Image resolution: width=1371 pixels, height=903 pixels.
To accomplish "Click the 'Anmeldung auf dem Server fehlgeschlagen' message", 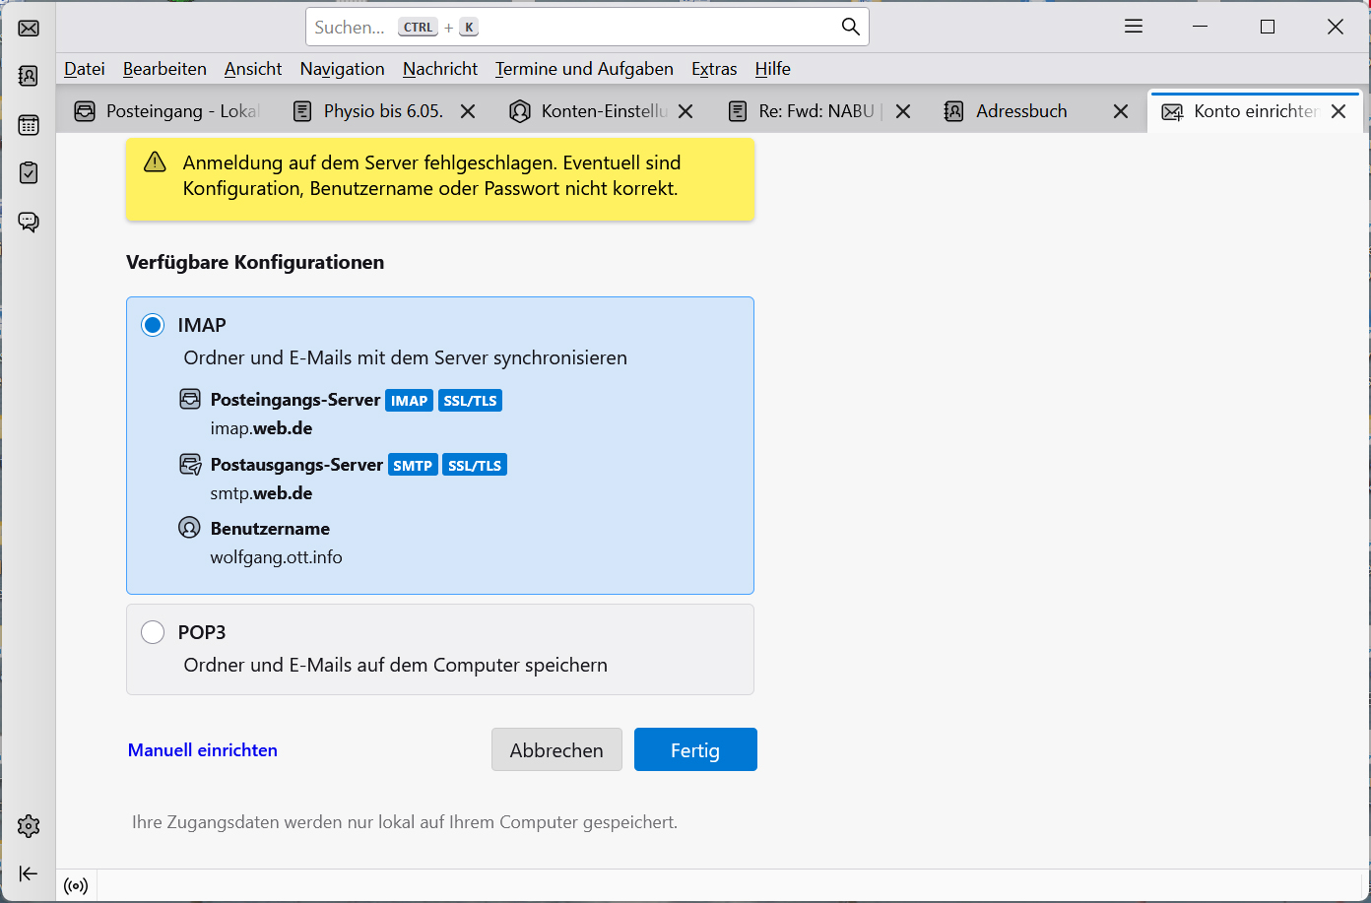I will [x=431, y=175].
